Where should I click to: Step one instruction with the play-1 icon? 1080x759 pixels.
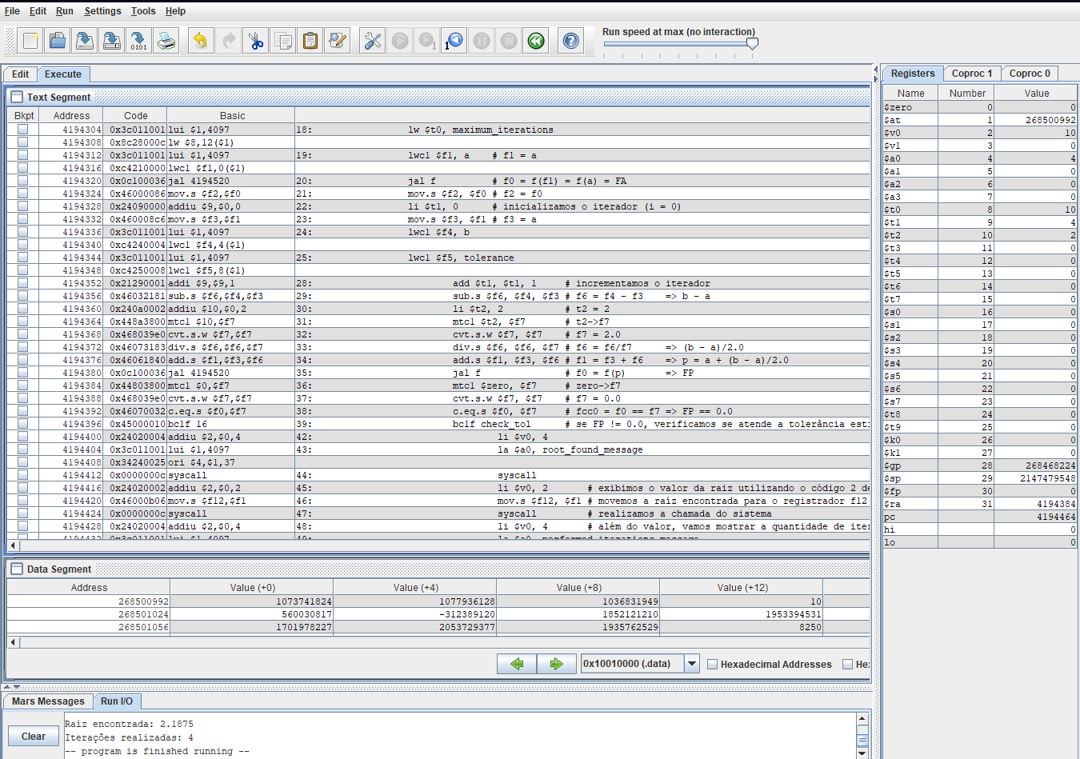pos(427,41)
